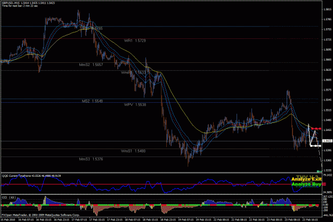
Task: Click the 1.5695 price axis label
Action: click(327, 50)
